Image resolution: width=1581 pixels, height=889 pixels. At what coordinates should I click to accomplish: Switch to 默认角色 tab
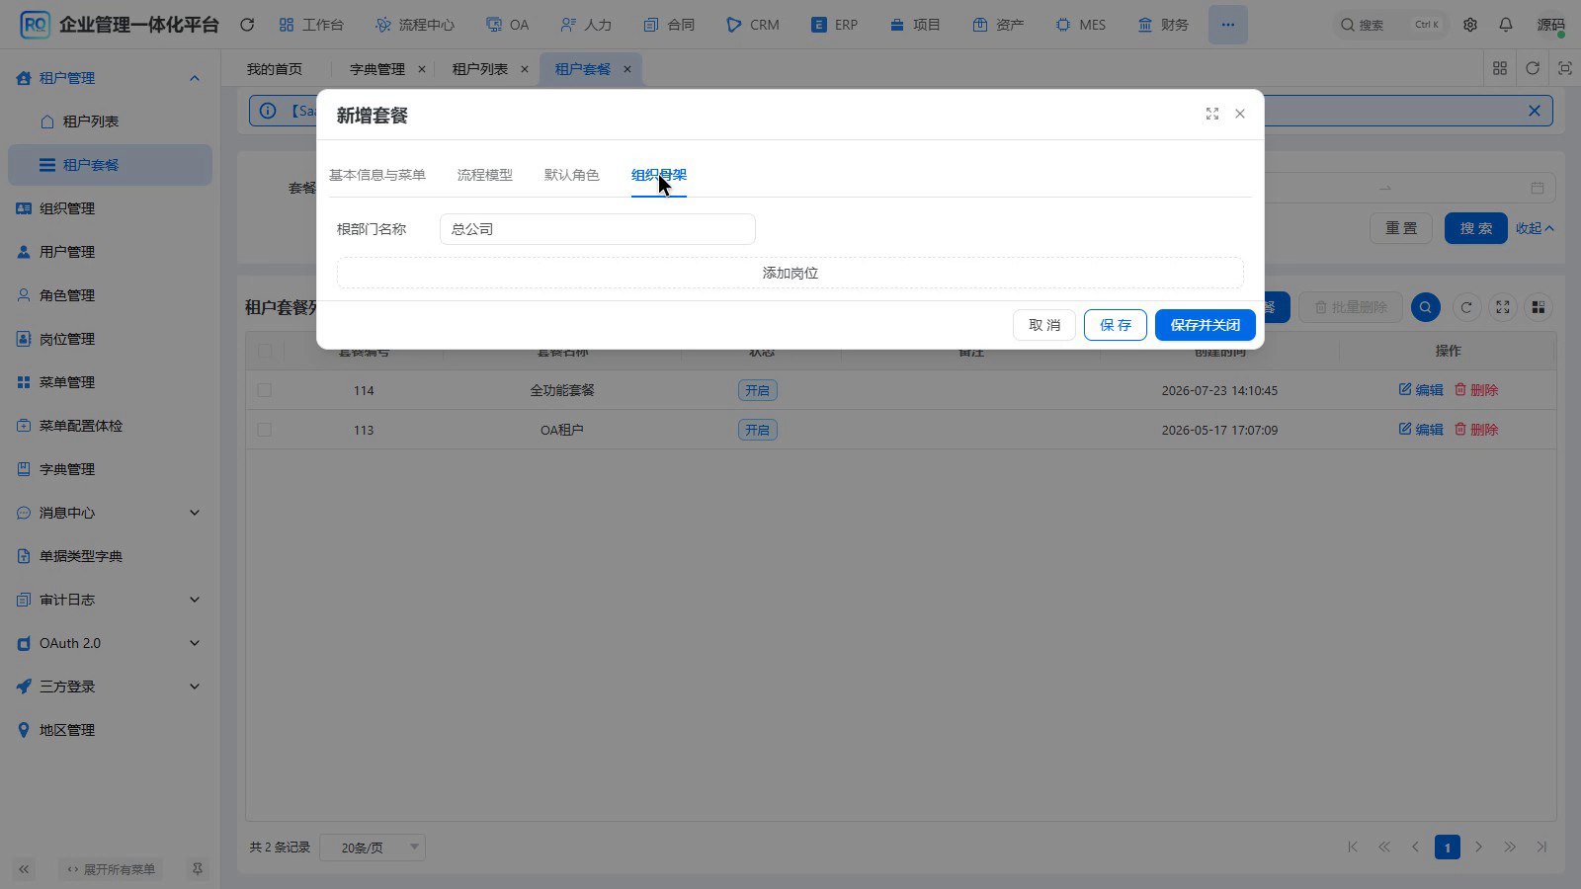click(x=572, y=175)
